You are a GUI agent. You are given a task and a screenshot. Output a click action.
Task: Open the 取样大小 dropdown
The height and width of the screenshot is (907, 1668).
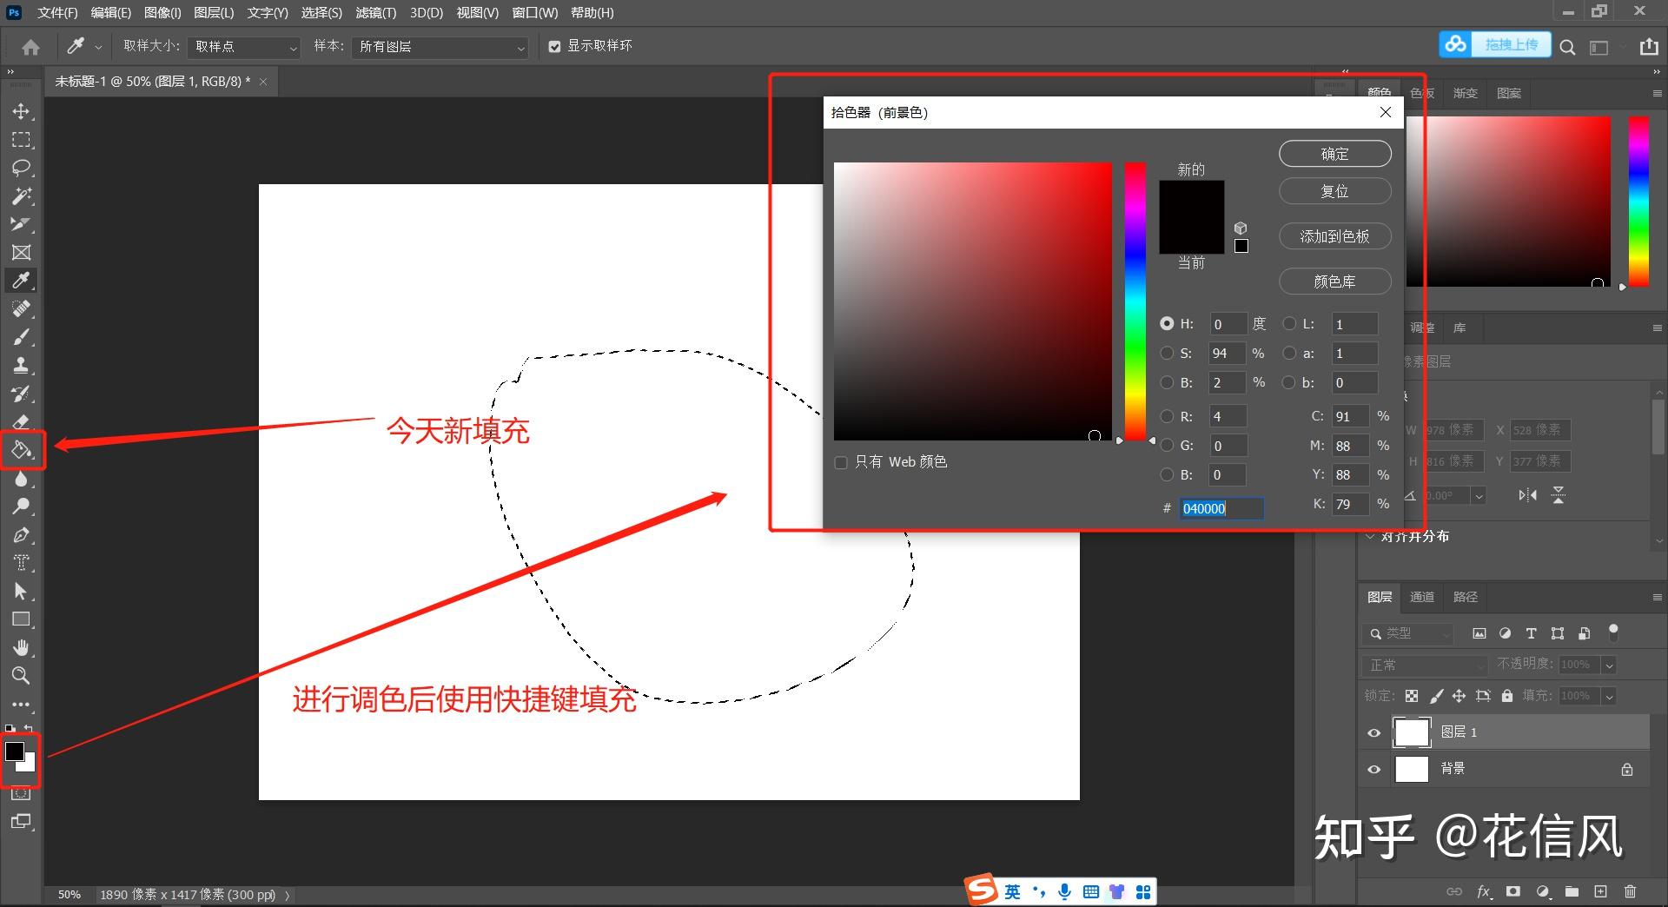pyautogui.click(x=244, y=47)
